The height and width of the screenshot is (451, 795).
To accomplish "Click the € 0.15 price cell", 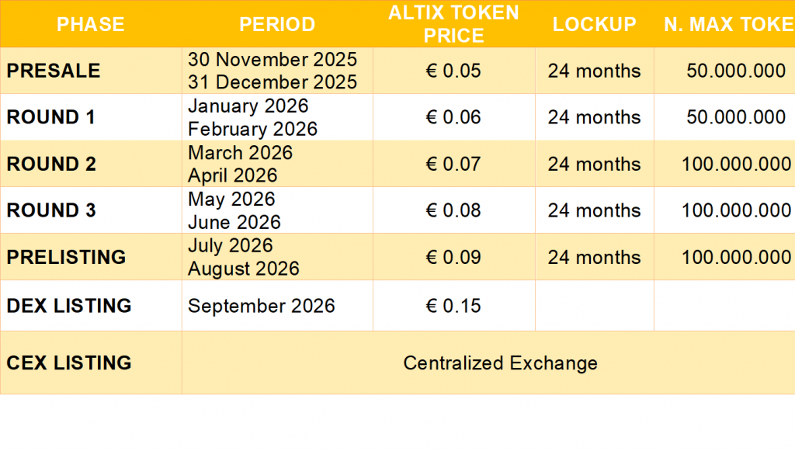I will coord(453,306).
